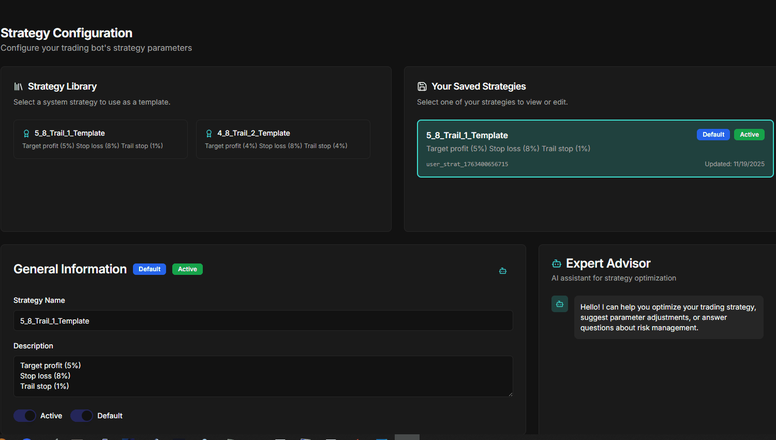The image size is (776, 440).
Task: Click the 'Default' label beside its switch
Action: tap(110, 416)
